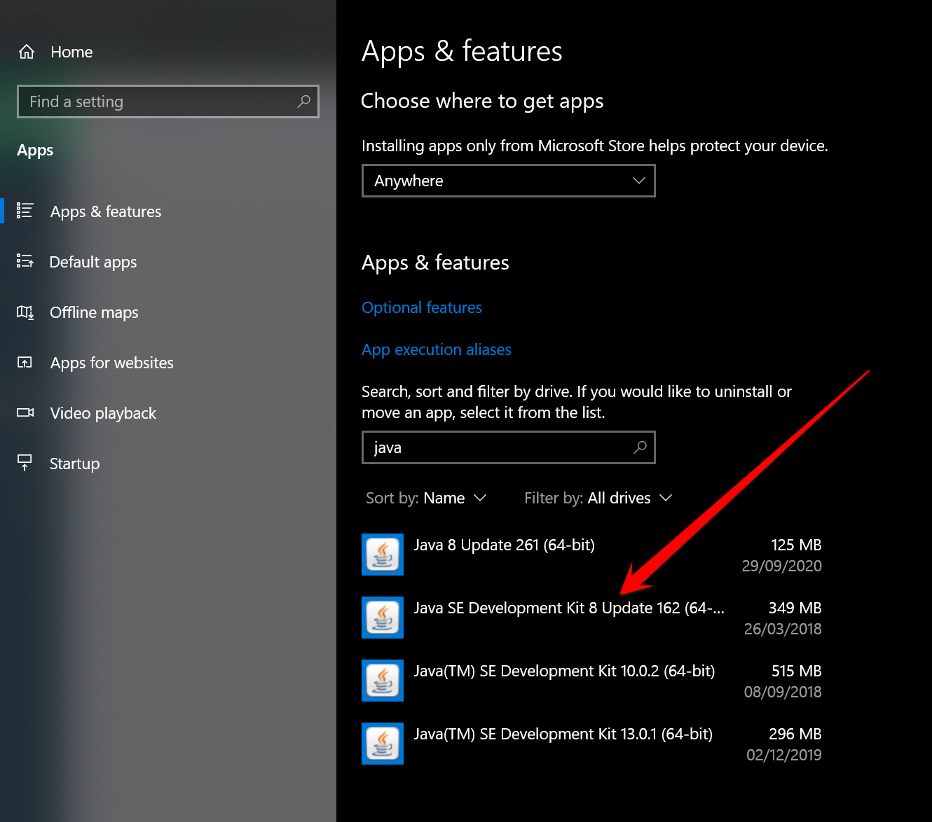The image size is (932, 822).
Task: Go to Home in the sidebar
Action: (x=71, y=52)
